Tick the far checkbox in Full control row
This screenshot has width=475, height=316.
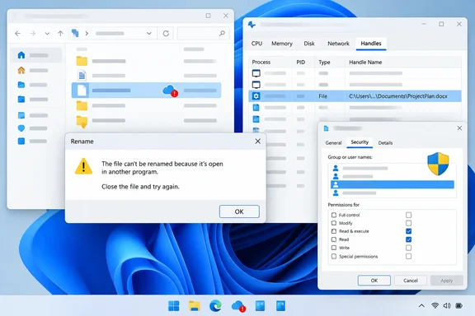click(409, 215)
